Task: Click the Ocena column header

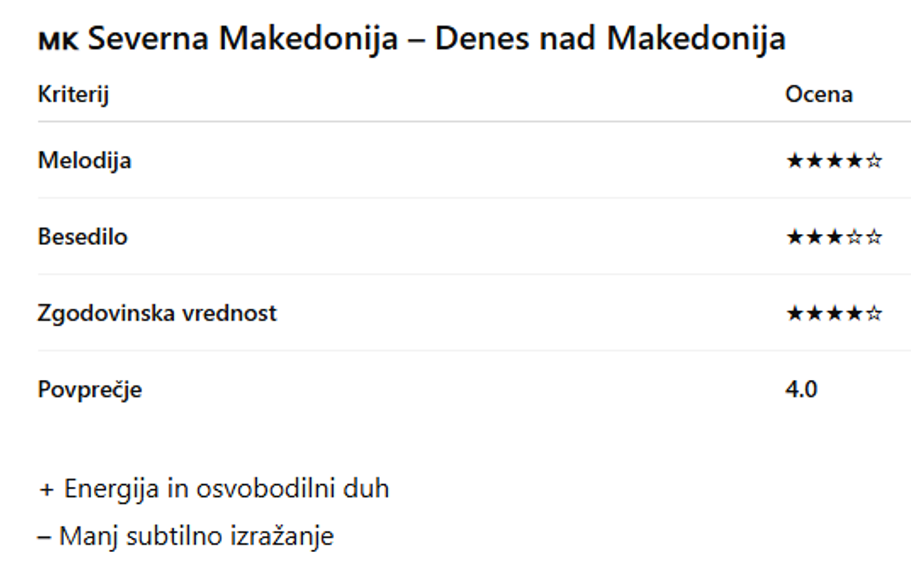Action: [819, 94]
